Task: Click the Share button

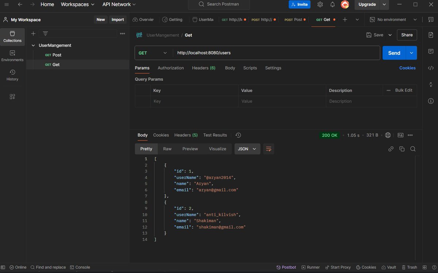Action: coord(407,35)
